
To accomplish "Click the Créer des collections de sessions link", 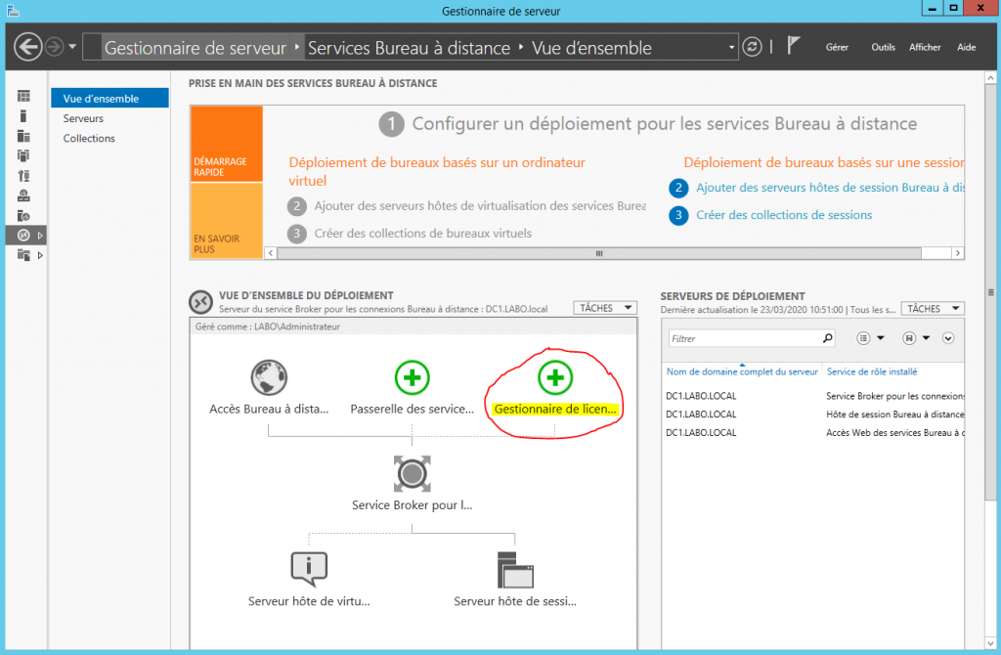I will (784, 214).
